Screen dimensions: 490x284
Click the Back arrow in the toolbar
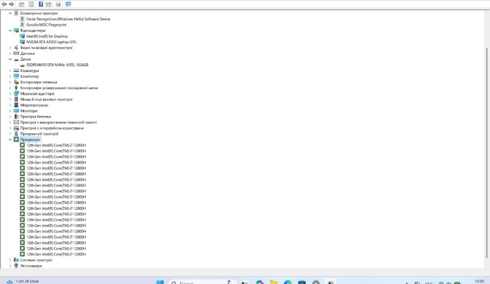[4, 4]
